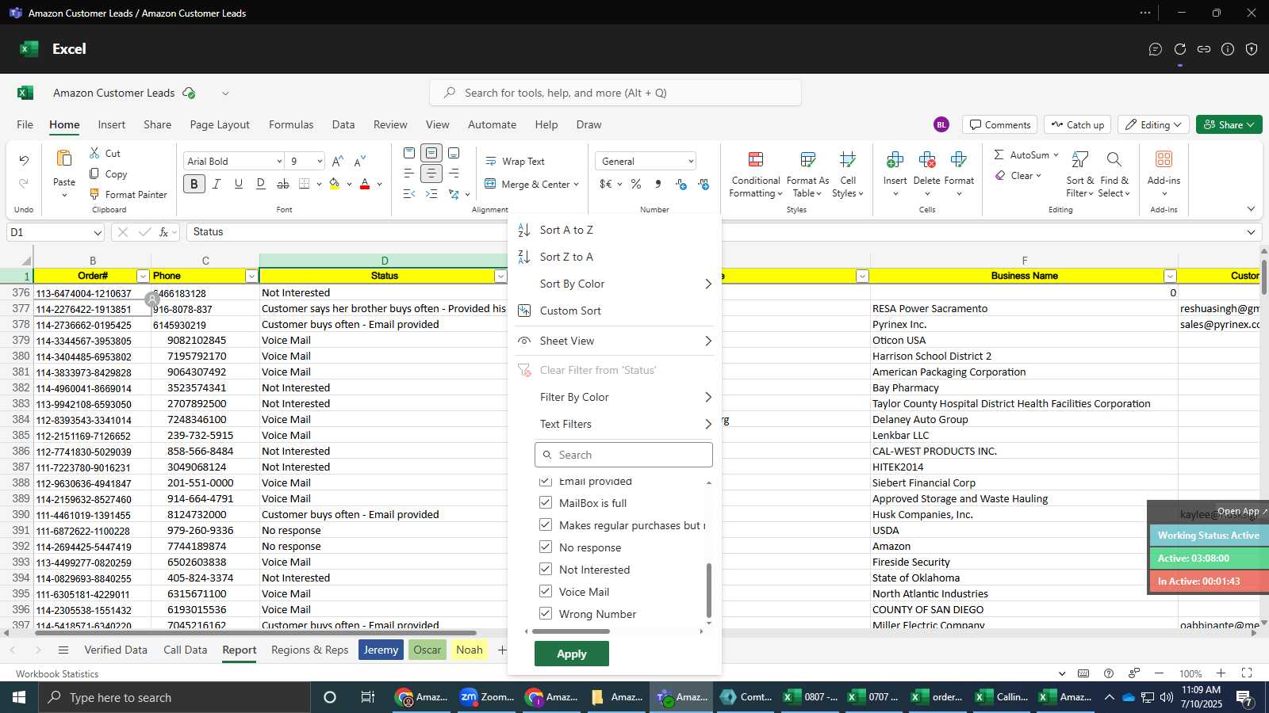1269x713 pixels.
Task: Apply strikethrough formatting
Action: click(283, 184)
